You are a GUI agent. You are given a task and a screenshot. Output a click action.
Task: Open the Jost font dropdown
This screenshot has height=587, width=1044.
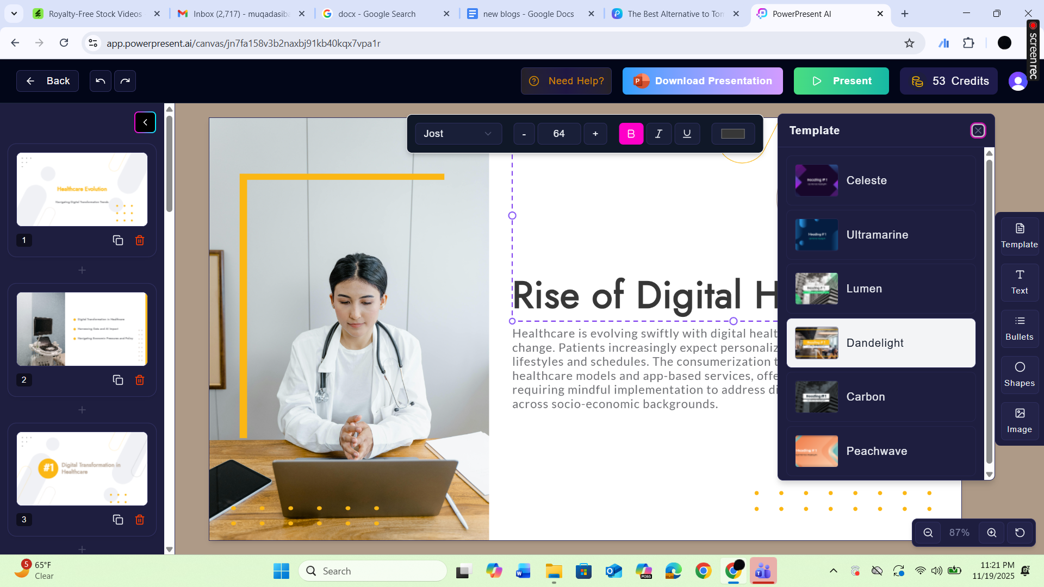(458, 134)
